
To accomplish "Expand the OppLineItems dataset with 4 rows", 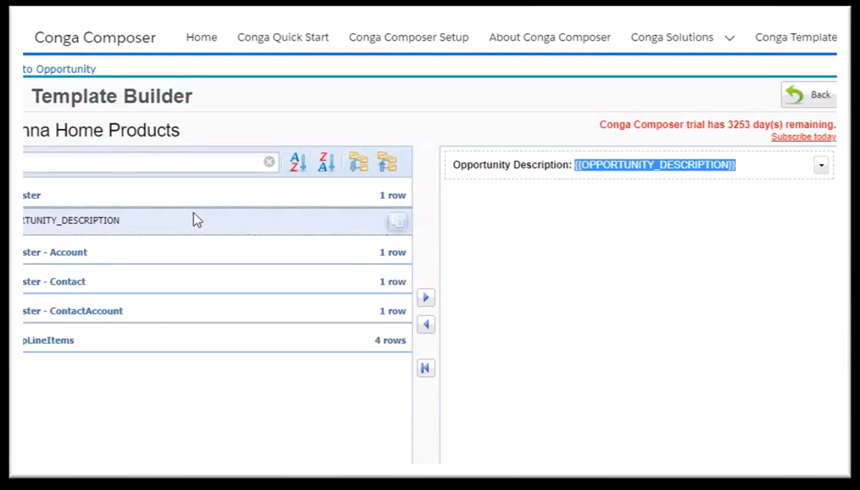I will tap(217, 340).
